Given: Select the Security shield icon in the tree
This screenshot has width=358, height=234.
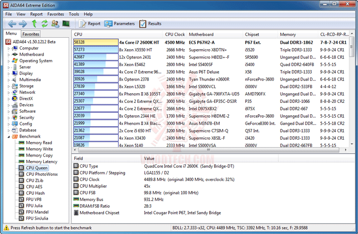Looking at the screenshot, I should (15, 117).
